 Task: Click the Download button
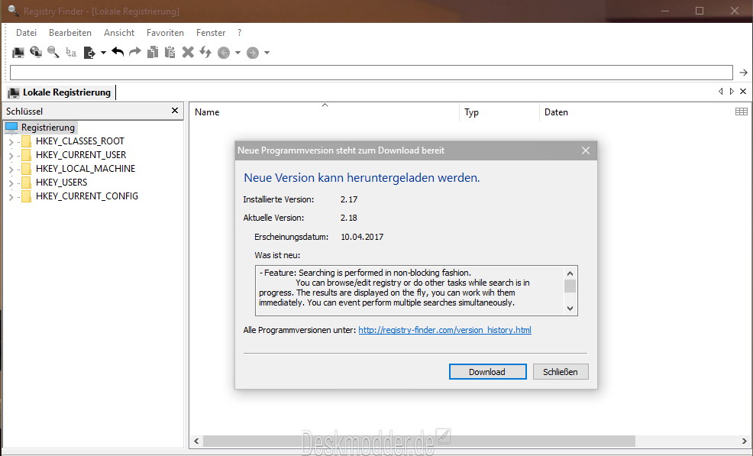[487, 372]
